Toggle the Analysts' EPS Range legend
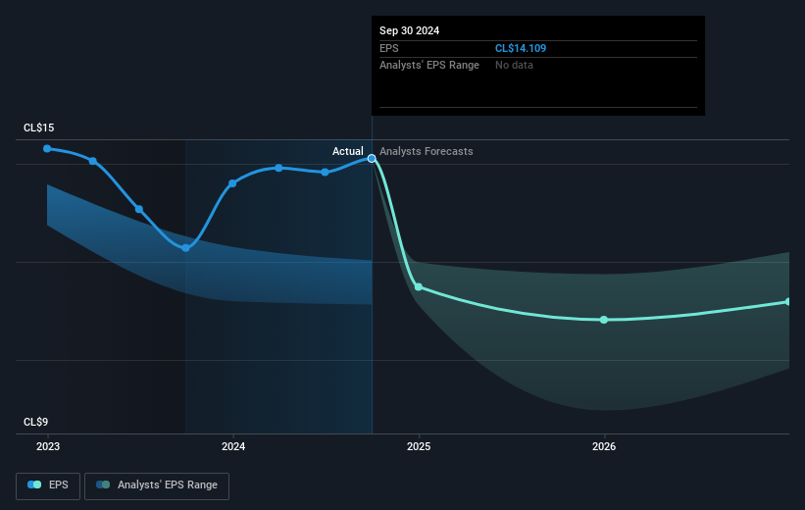The width and height of the screenshot is (805, 510). tap(157, 485)
